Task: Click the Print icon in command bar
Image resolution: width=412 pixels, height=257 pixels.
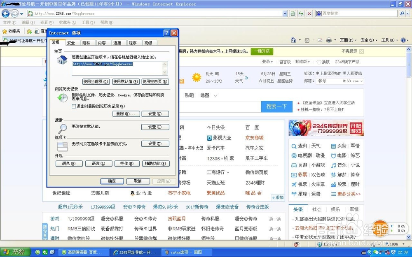Action: pos(329,40)
